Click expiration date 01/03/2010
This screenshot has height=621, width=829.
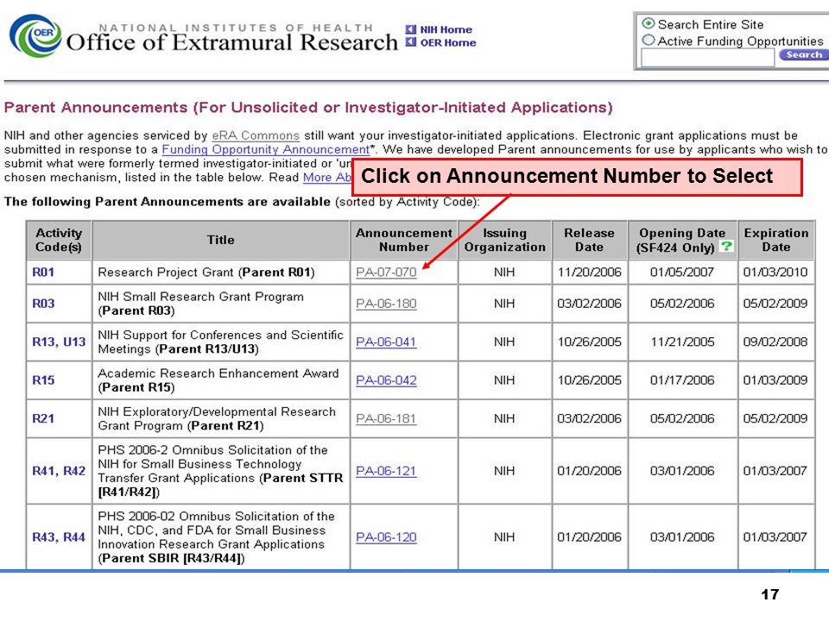(x=775, y=272)
